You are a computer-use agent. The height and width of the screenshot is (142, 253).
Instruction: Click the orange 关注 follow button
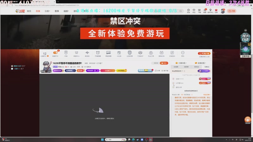(x=164, y=63)
